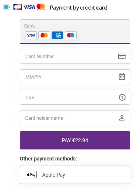Image resolution: width=134 pixels, height=188 pixels.
Task: Click the Apple Pay logo badge
Action: pos(31,175)
